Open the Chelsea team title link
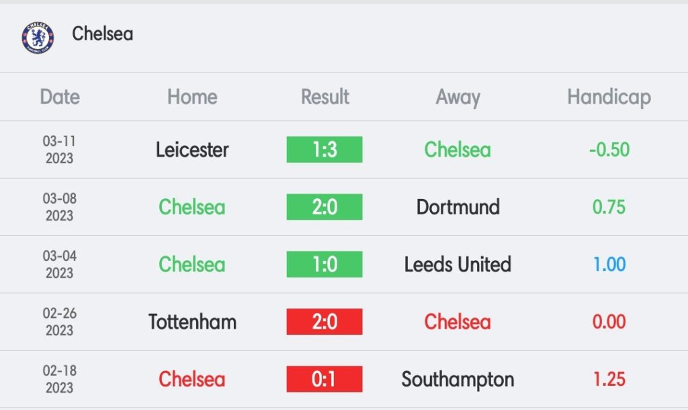The width and height of the screenshot is (688, 410). coord(102,34)
